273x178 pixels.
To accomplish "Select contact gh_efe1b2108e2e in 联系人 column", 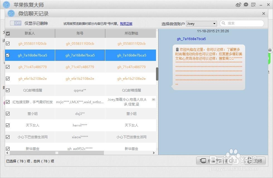I will click(32, 78).
